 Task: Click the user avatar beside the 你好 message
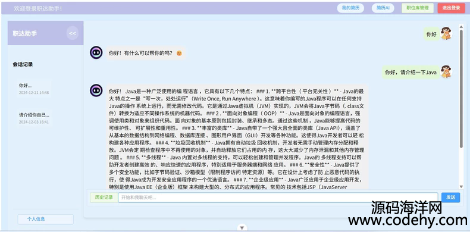446,33
